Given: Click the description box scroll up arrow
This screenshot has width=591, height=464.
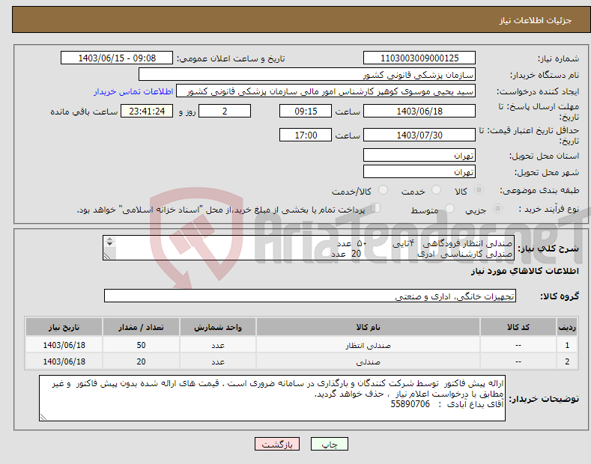Looking at the screenshot, I should coord(109,239).
